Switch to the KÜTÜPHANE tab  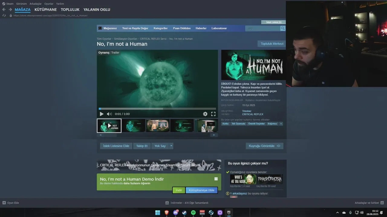pos(46,10)
